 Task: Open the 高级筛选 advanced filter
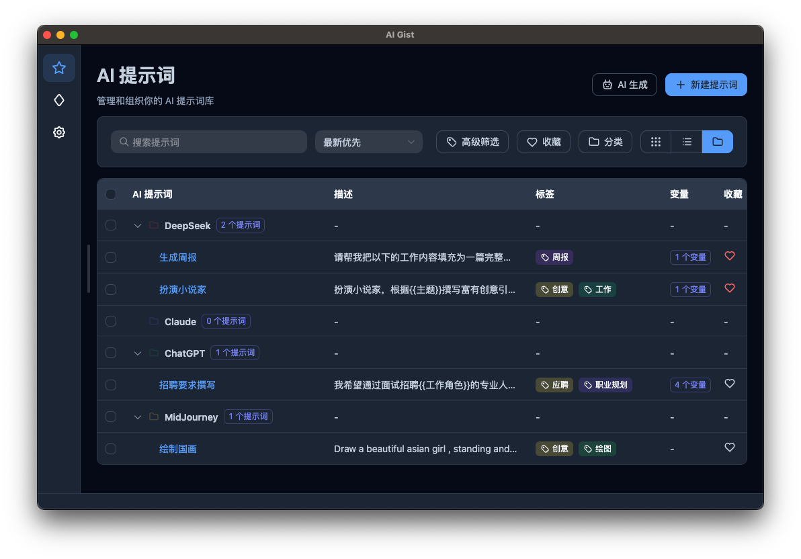pyautogui.click(x=472, y=142)
